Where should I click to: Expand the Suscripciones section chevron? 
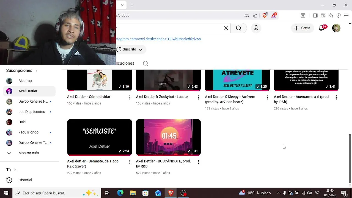pyautogui.click(x=36, y=71)
